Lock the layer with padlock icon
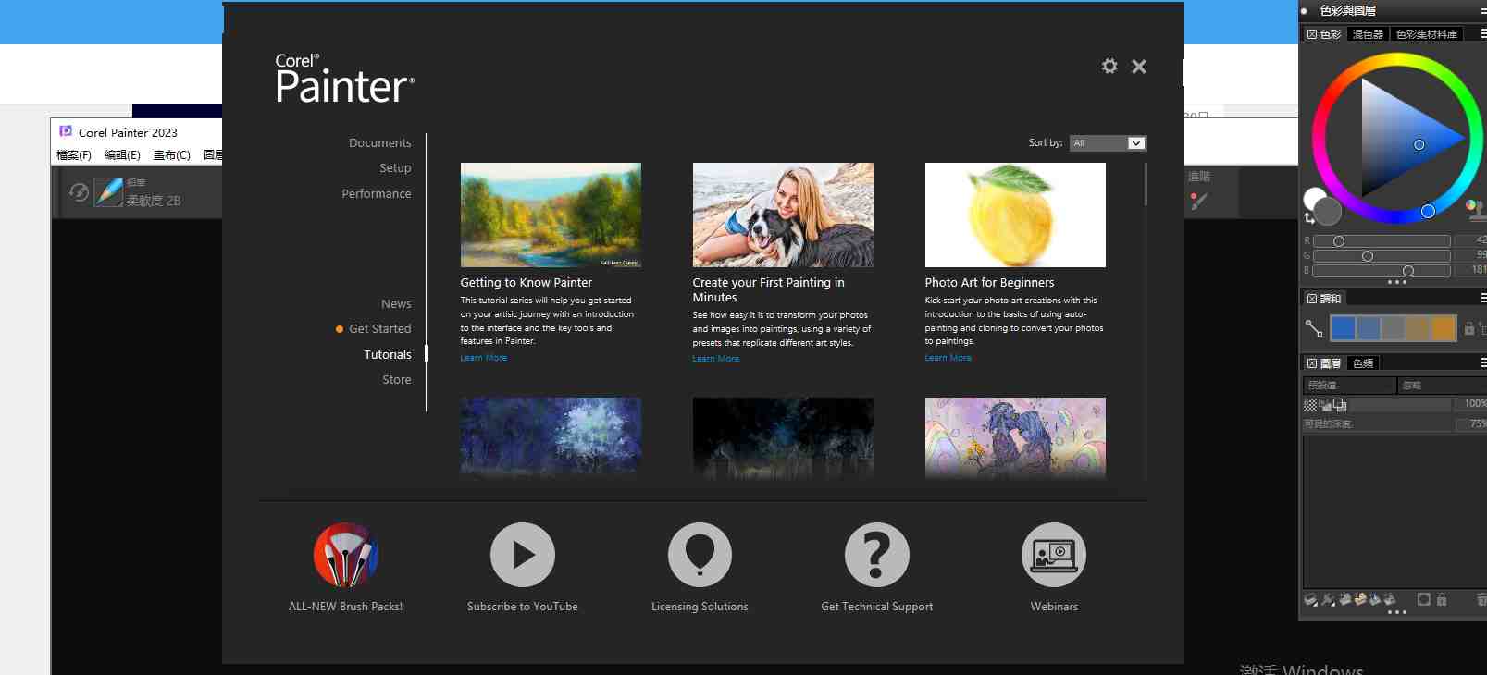The height and width of the screenshot is (675, 1487). (1442, 599)
